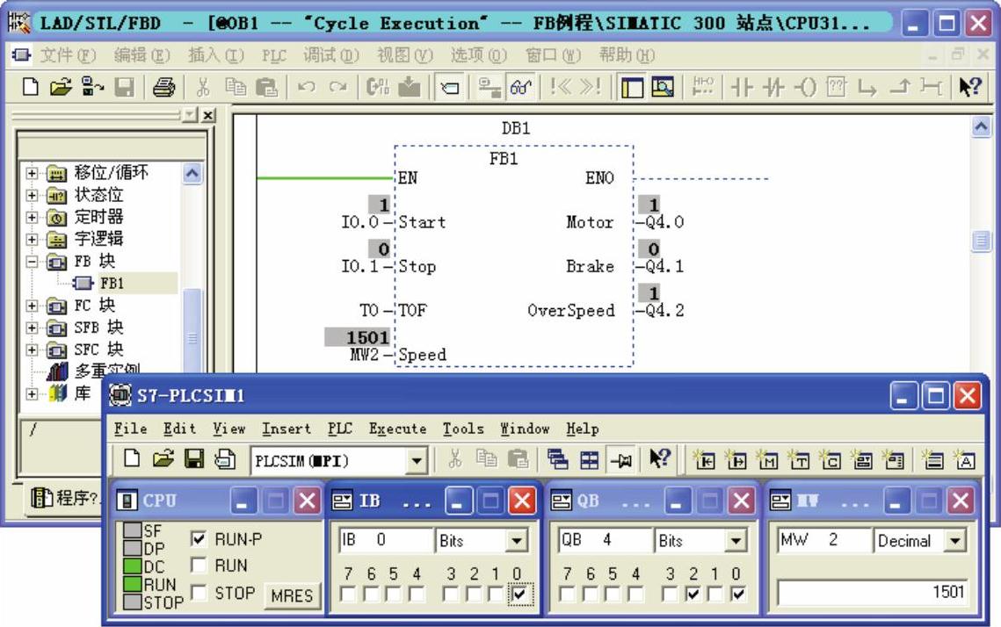Enable the STOP mode checkbox

pos(199,593)
